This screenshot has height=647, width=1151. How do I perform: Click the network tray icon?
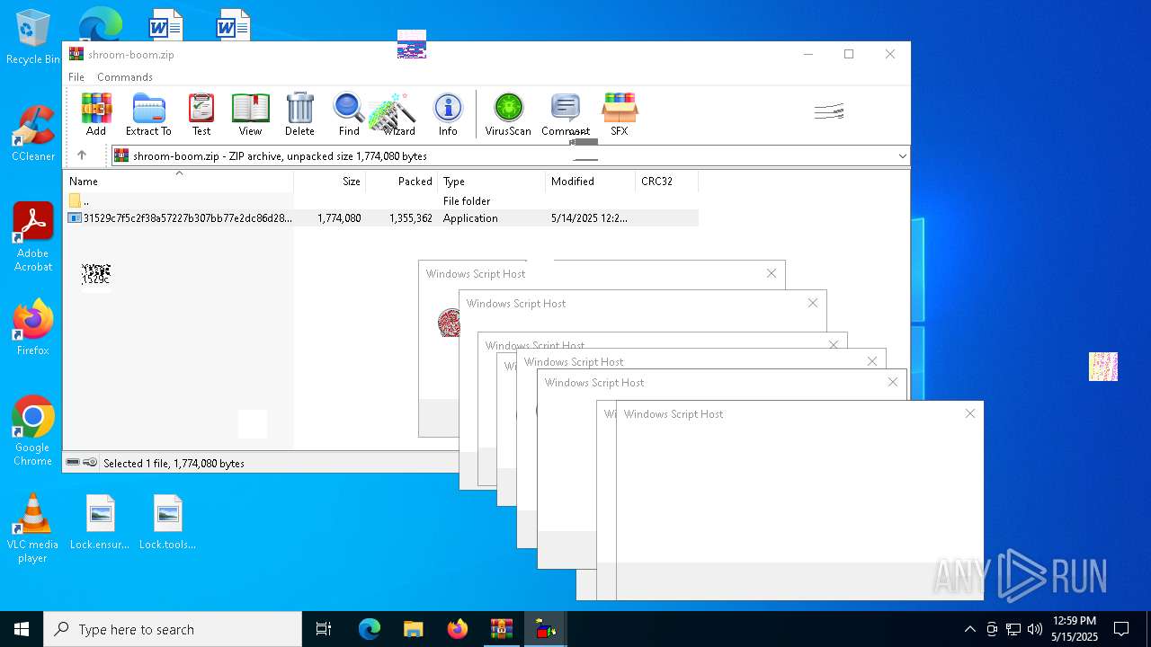[1013, 629]
